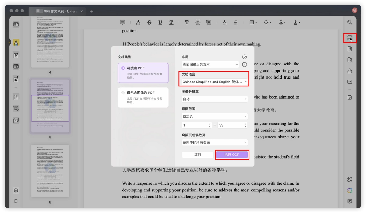Select the underline annotation tool
Image resolution: width=366 pixels, height=213 pixels.
(x=160, y=23)
